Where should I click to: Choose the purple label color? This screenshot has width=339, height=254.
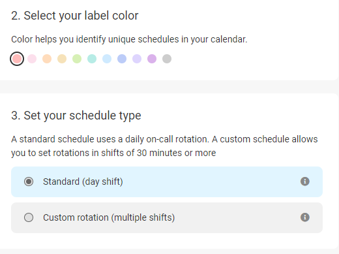(152, 59)
